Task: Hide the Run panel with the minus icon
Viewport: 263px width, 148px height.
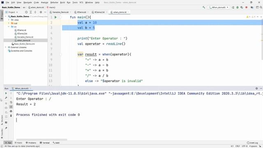Action: pyautogui.click(x=261, y=88)
